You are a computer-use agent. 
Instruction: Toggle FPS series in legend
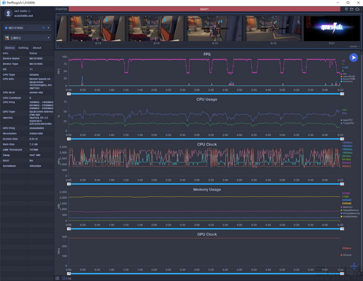tap(344, 74)
